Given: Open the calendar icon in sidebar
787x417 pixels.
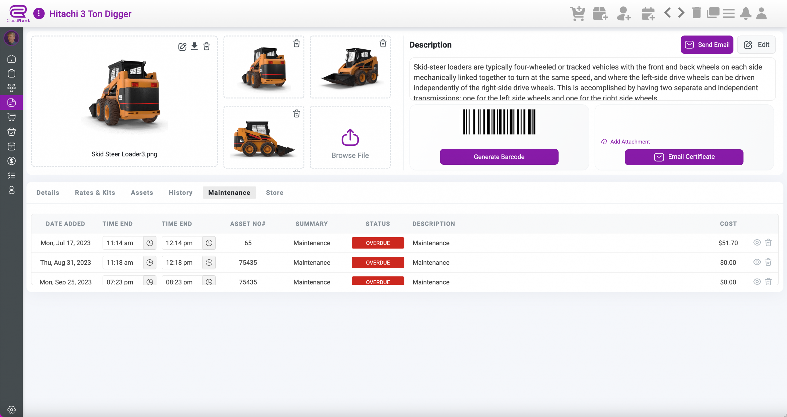Looking at the screenshot, I should [11, 147].
